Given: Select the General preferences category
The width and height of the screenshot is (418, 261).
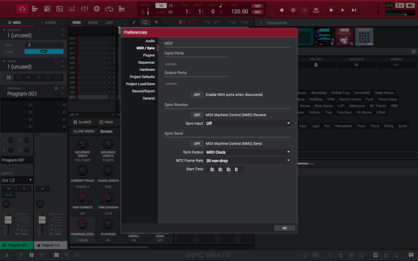Looking at the screenshot, I should click(x=148, y=98).
